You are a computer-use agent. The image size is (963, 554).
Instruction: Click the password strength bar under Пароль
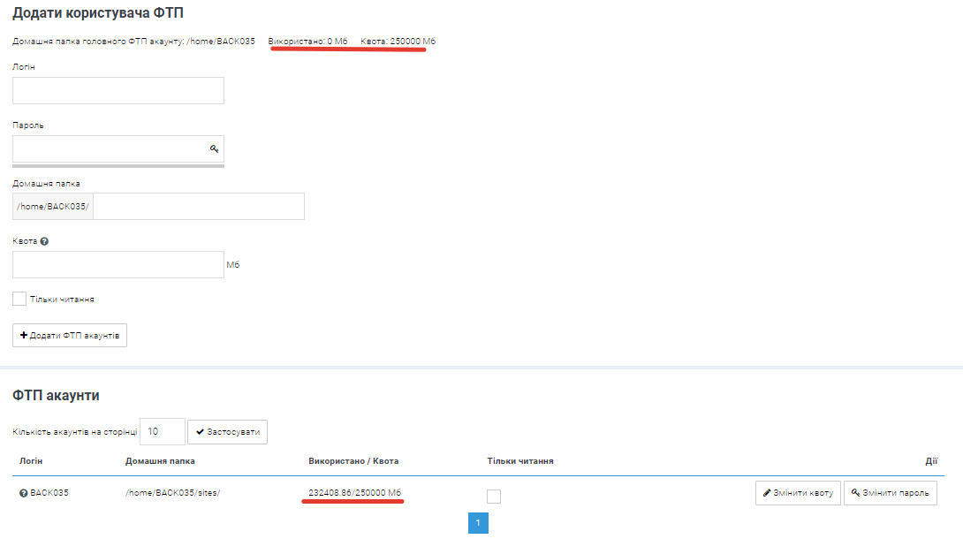(118, 165)
